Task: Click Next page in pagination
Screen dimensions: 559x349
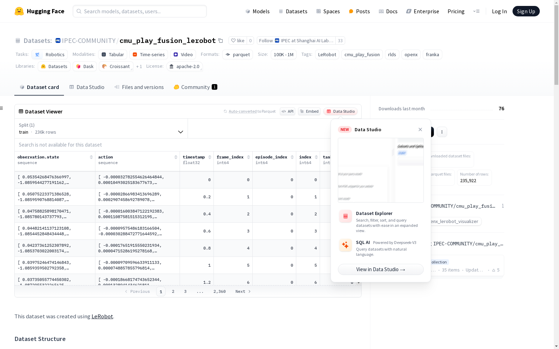Action: (243, 291)
